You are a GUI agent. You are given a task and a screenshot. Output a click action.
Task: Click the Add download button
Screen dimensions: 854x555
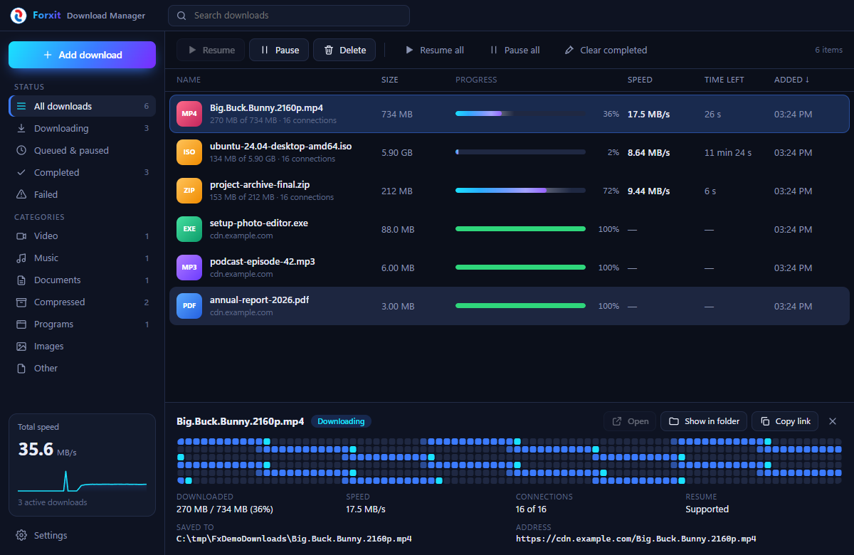point(82,55)
